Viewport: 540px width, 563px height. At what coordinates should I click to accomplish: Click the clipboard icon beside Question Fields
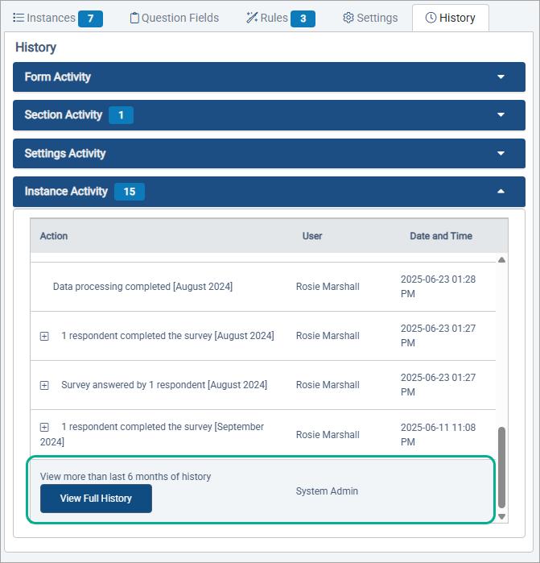[134, 18]
